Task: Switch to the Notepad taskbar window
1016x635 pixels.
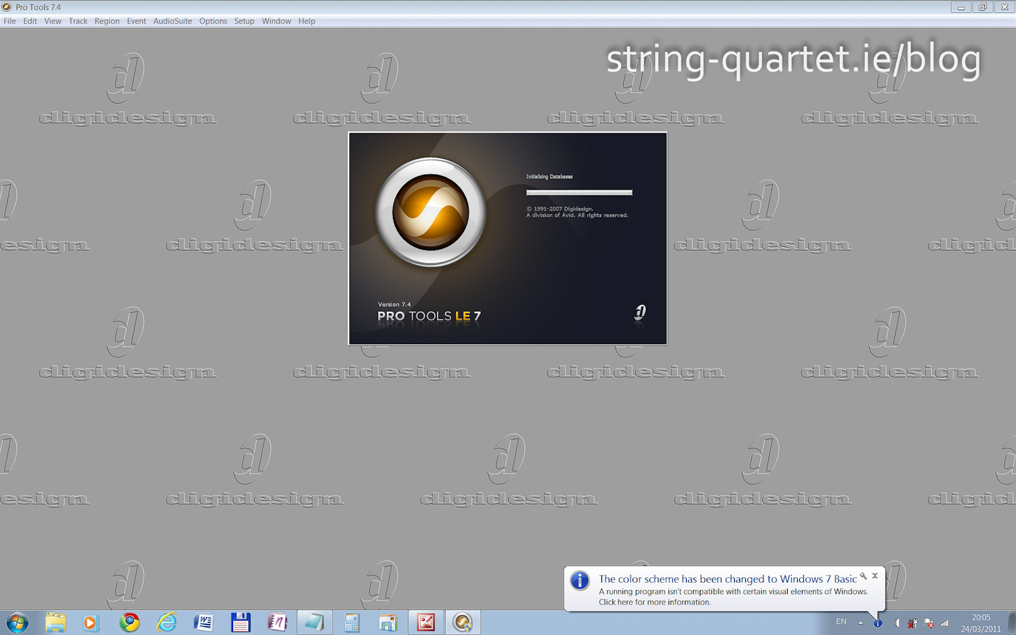Action: point(314,622)
